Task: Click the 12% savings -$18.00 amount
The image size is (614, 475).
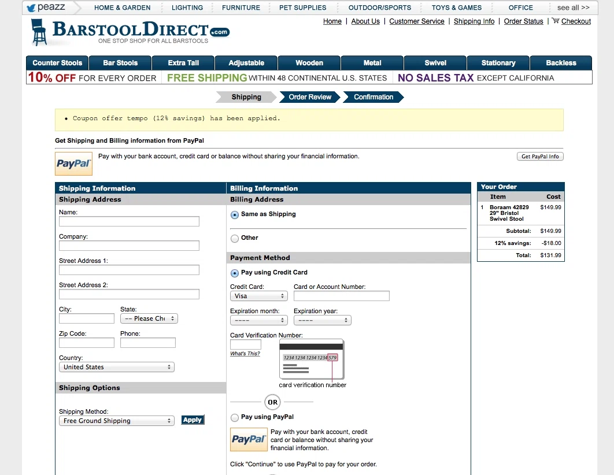Action: [552, 243]
